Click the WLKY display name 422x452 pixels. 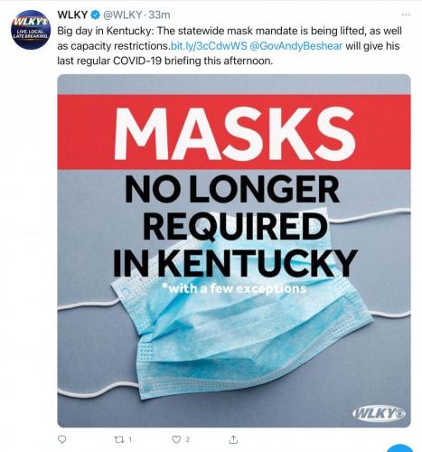click(x=72, y=14)
